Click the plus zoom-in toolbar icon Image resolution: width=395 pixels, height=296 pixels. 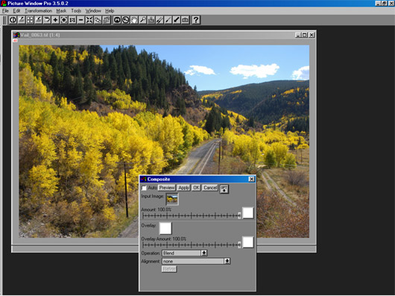tap(55, 20)
